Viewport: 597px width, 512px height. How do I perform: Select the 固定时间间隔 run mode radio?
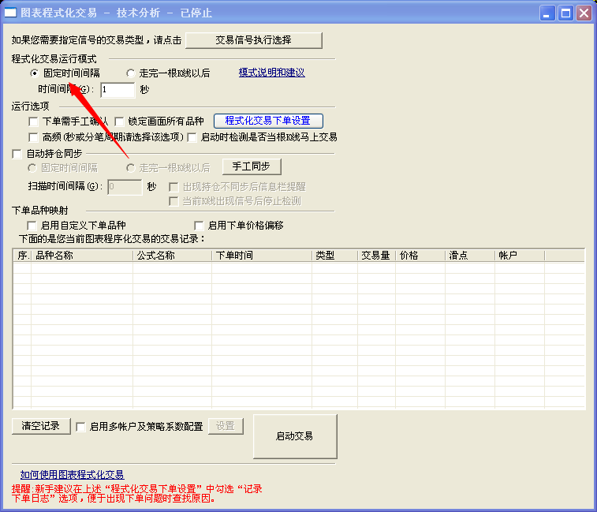(x=34, y=73)
